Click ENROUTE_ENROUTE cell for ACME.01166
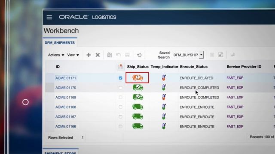 [x=197, y=127]
